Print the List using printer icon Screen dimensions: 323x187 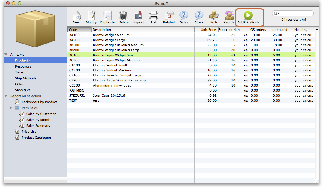[x=154, y=17]
